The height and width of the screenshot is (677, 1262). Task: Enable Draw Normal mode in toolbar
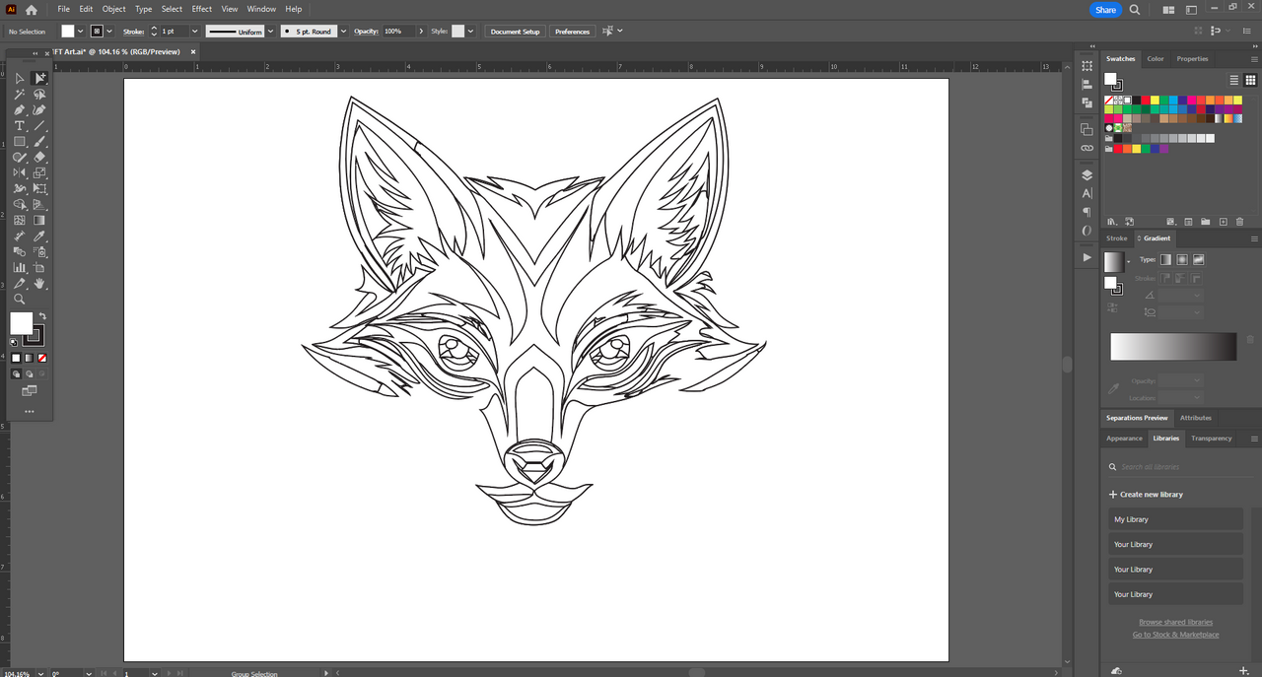tap(16, 373)
